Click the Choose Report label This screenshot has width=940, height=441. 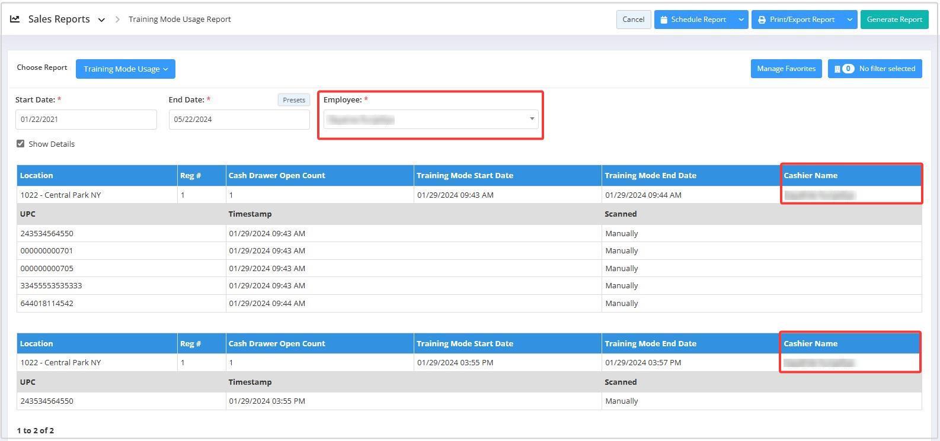tap(42, 67)
